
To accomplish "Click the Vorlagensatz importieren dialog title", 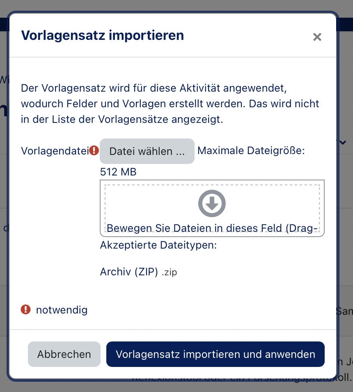I will coord(102,35).
